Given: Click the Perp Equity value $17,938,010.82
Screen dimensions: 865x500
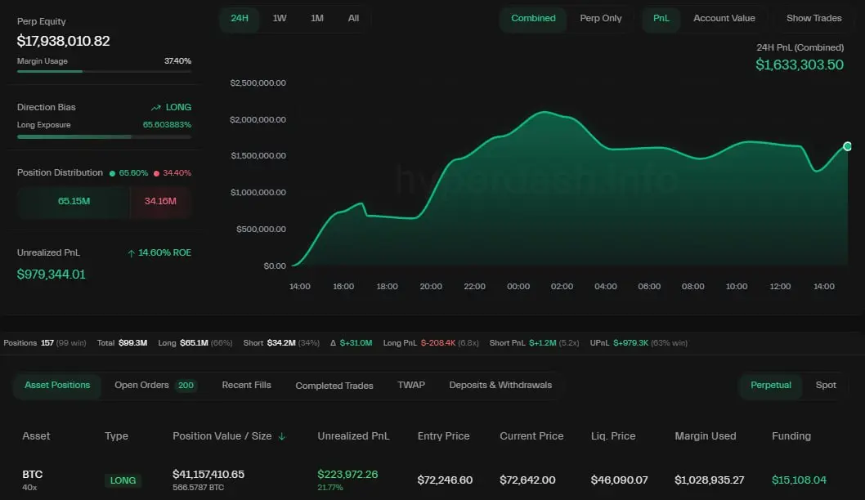Looking at the screenshot, I should tap(64, 41).
